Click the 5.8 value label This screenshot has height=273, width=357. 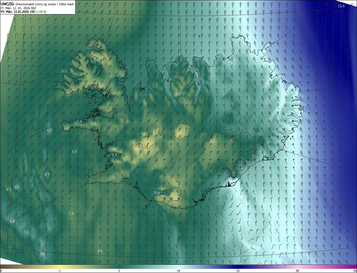click(x=157, y=193)
